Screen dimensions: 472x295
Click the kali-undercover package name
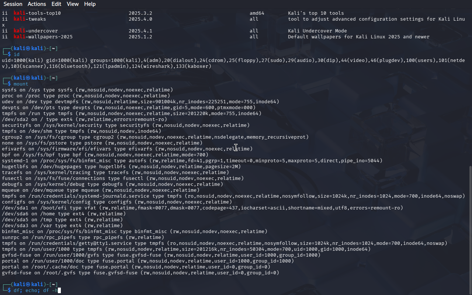[x=36, y=31]
